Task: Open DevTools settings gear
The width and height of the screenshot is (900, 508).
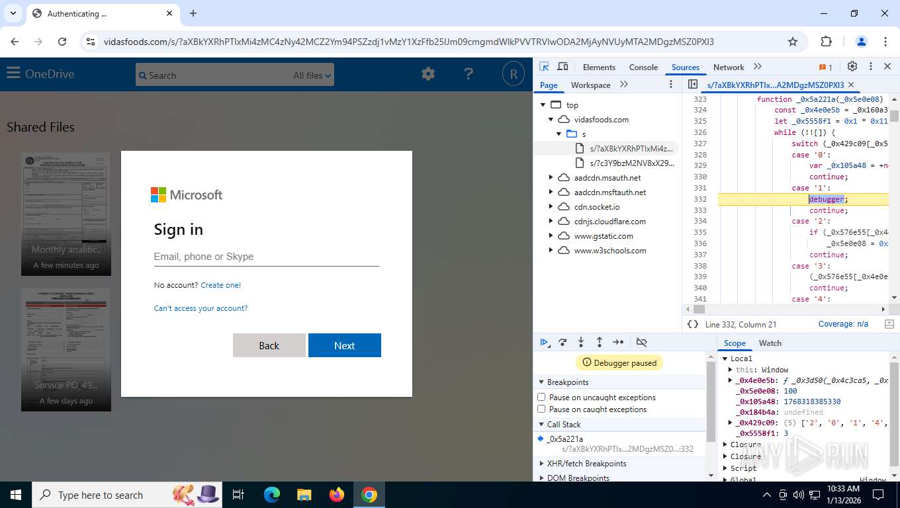Action: pos(852,67)
